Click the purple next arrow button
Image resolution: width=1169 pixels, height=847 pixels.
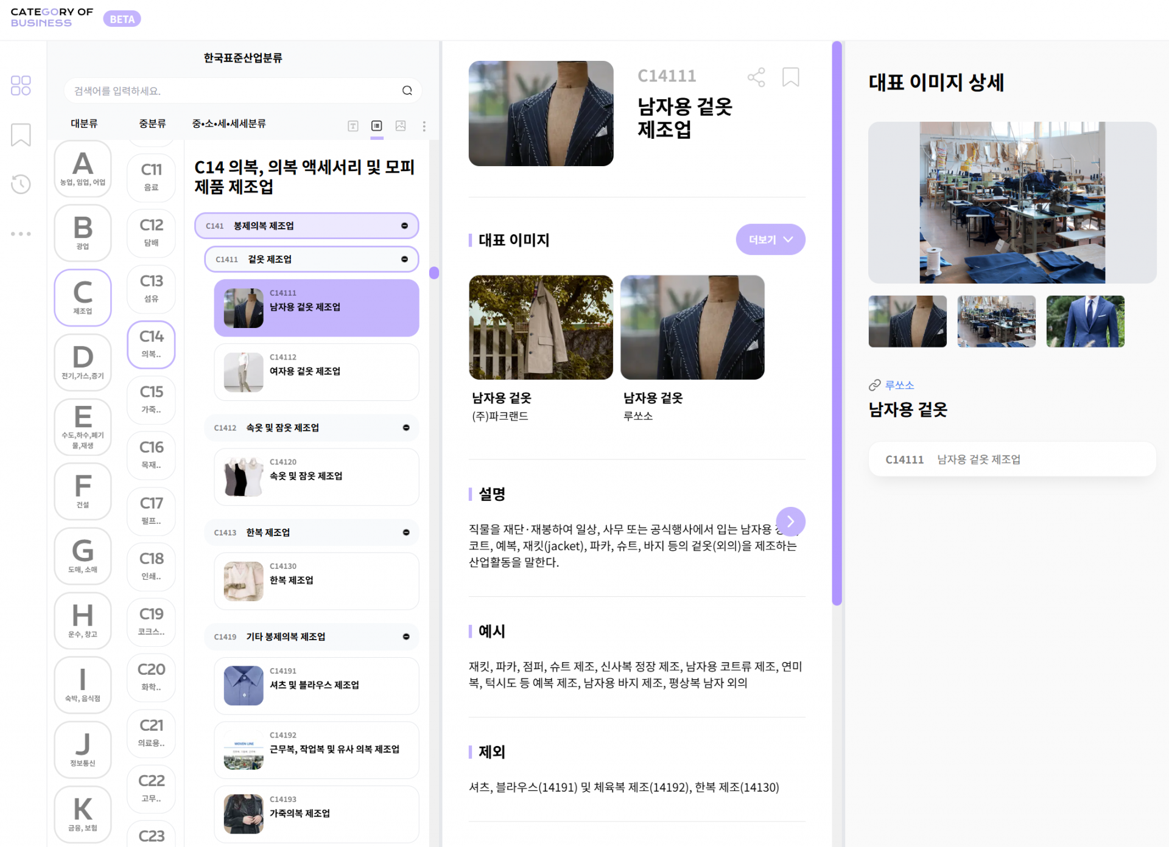coord(790,521)
